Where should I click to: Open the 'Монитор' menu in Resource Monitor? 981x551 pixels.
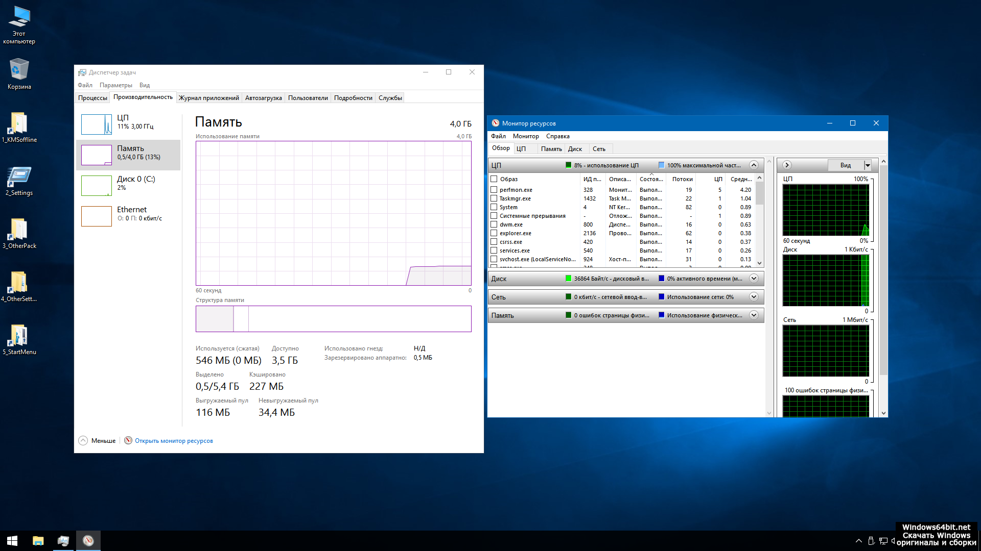[x=525, y=136]
